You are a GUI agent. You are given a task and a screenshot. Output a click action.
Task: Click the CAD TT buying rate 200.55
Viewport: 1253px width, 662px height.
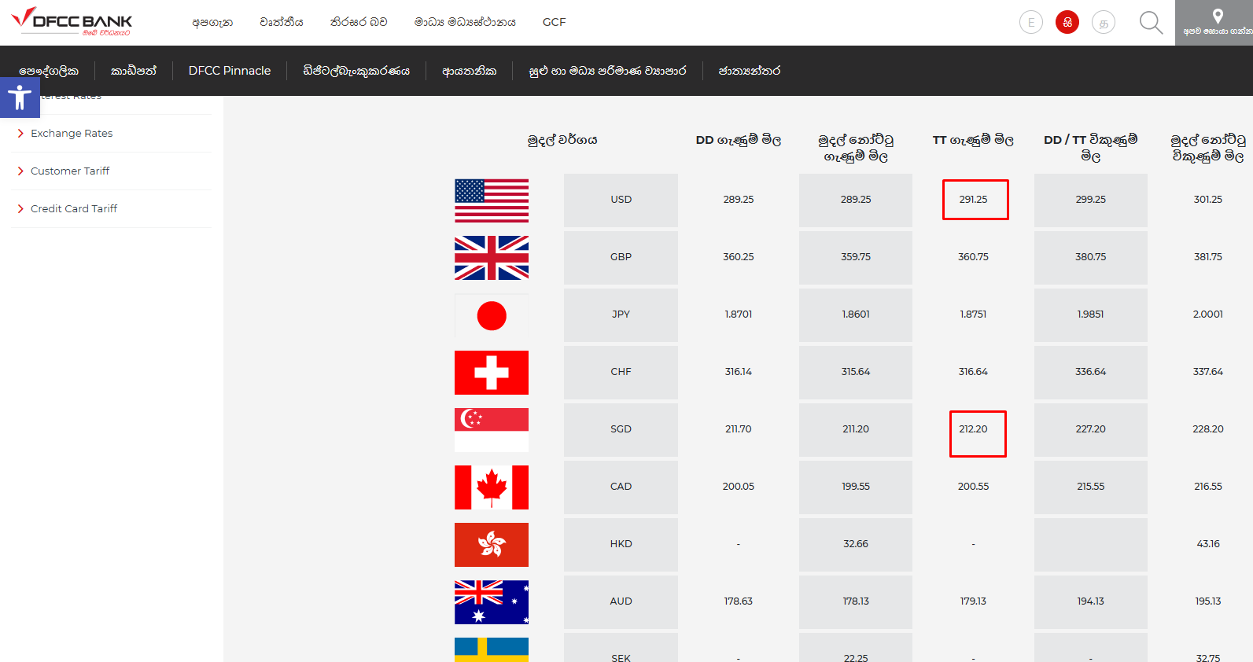(x=973, y=487)
